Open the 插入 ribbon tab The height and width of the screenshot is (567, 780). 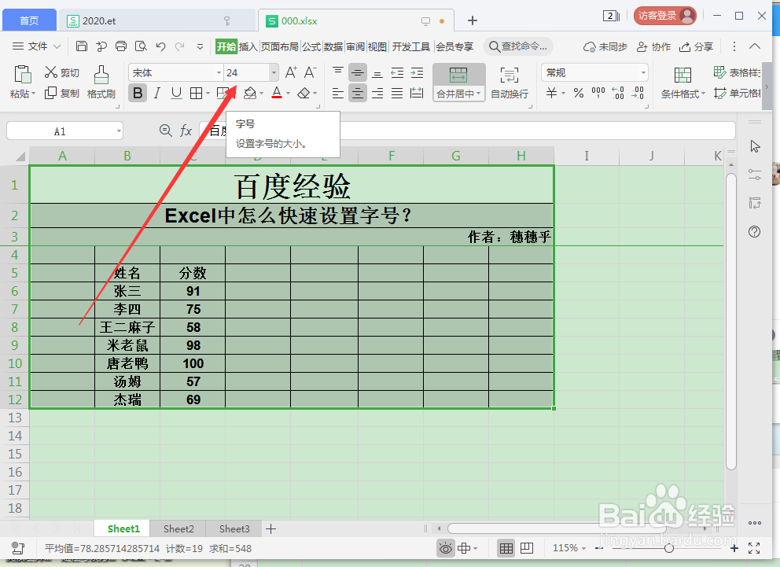point(248,46)
